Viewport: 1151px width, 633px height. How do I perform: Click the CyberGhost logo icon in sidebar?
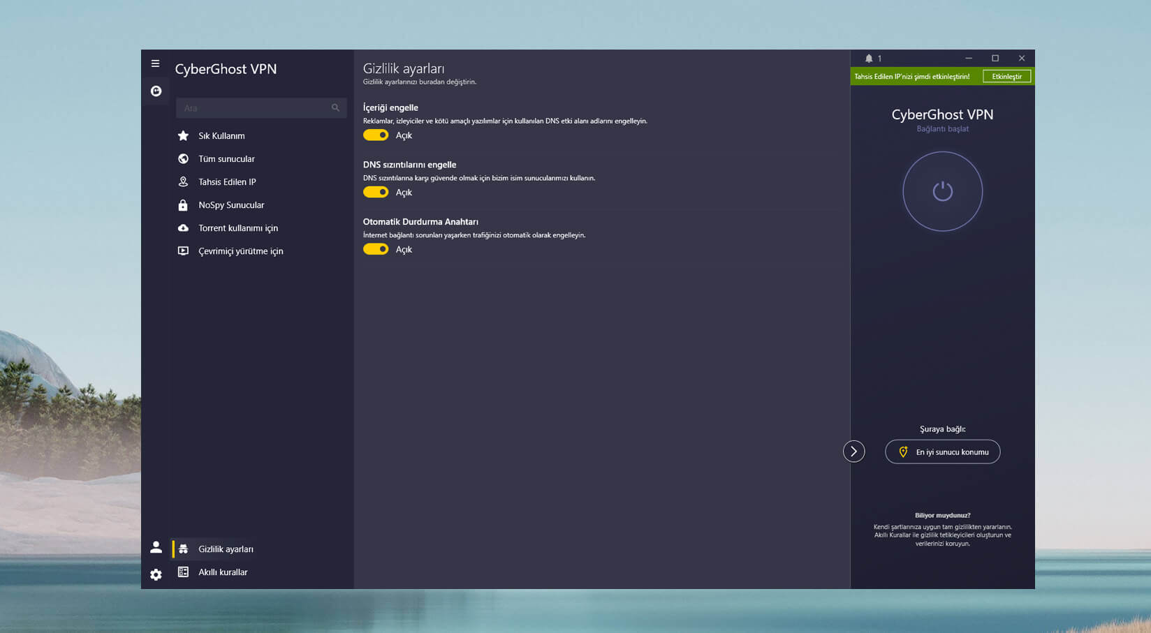point(156,91)
